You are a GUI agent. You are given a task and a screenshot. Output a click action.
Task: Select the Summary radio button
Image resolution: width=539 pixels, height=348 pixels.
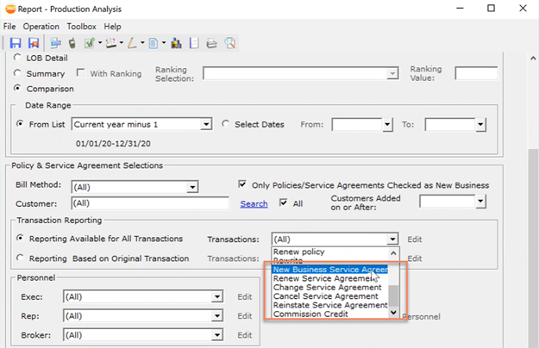tap(20, 73)
